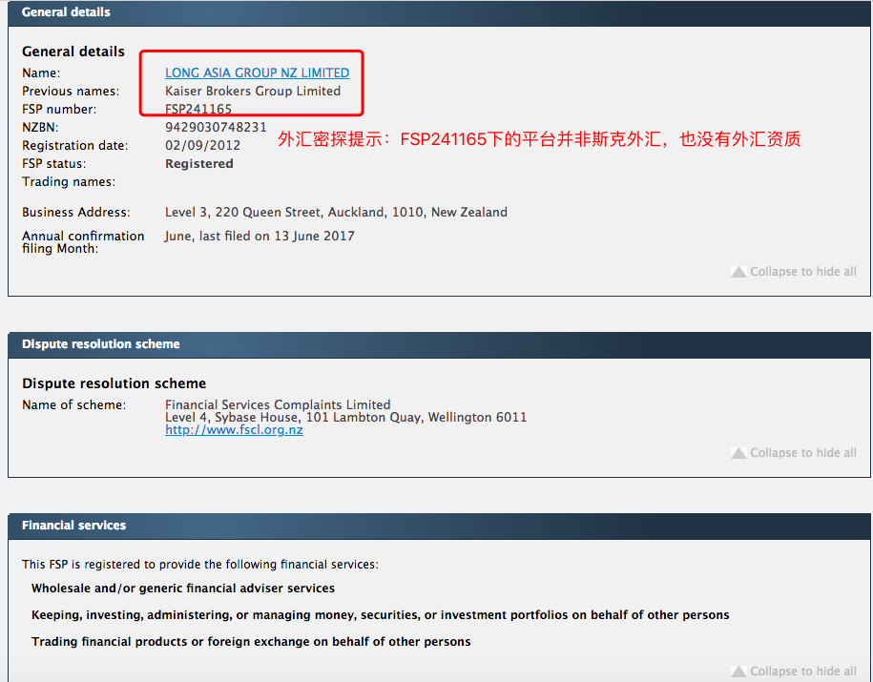Click the 'Name of scheme:' label
This screenshot has width=873, height=682.
coord(74,405)
